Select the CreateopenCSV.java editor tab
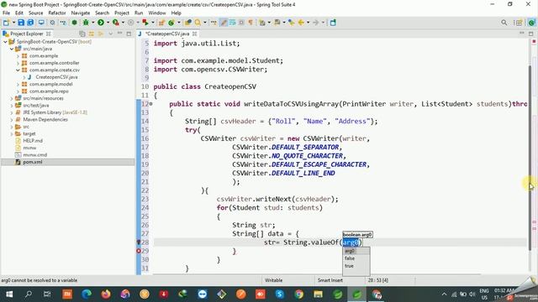 pyautogui.click(x=167, y=34)
